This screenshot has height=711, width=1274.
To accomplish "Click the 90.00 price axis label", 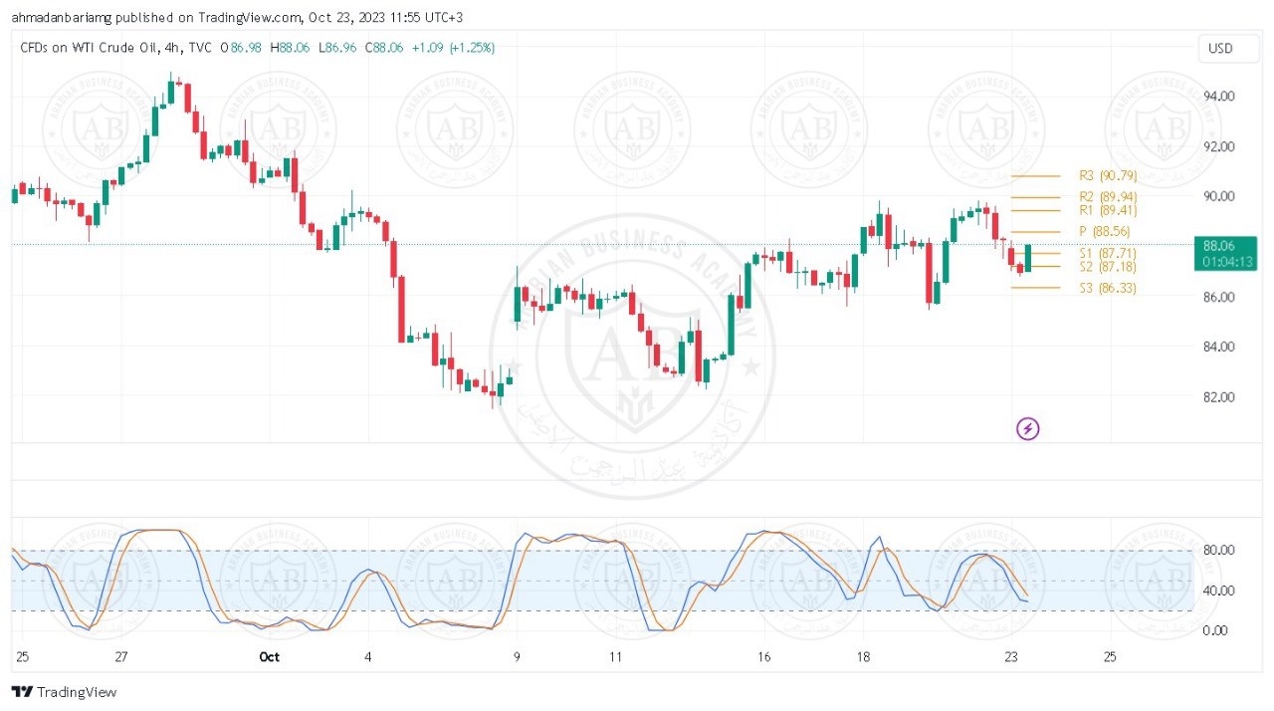I will (1218, 196).
